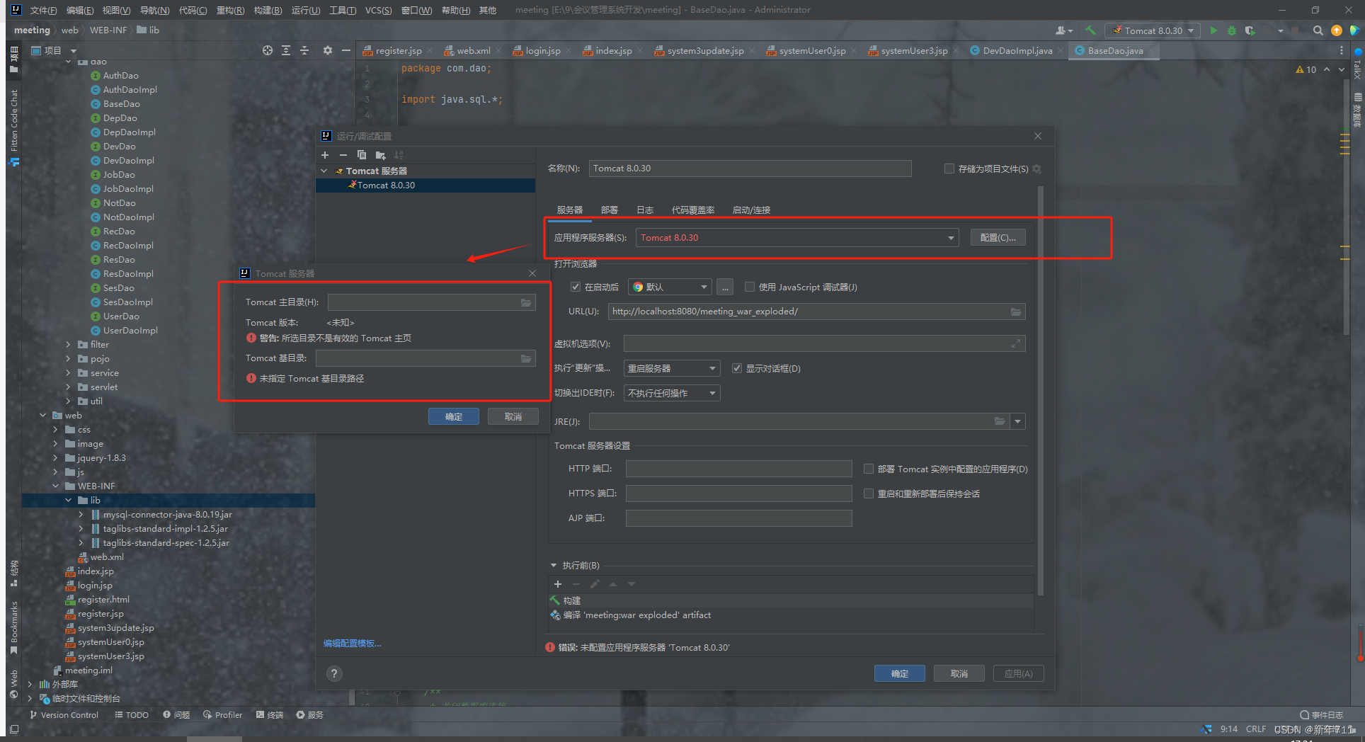Open the Profiler tool window
Viewport: 1365px width, 742px height.
pos(223,715)
